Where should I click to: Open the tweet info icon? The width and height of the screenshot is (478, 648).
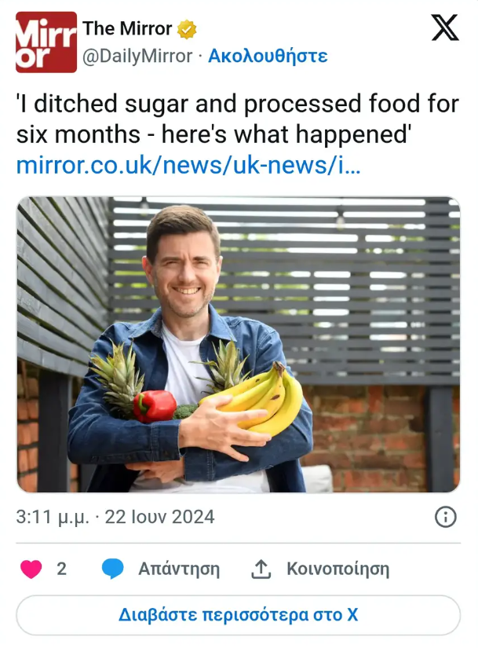445,517
